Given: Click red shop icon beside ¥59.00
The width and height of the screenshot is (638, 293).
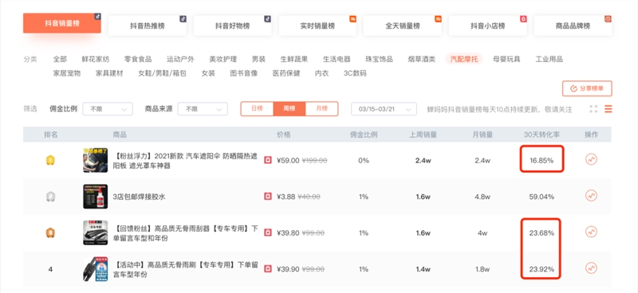Looking at the screenshot, I should [268, 160].
